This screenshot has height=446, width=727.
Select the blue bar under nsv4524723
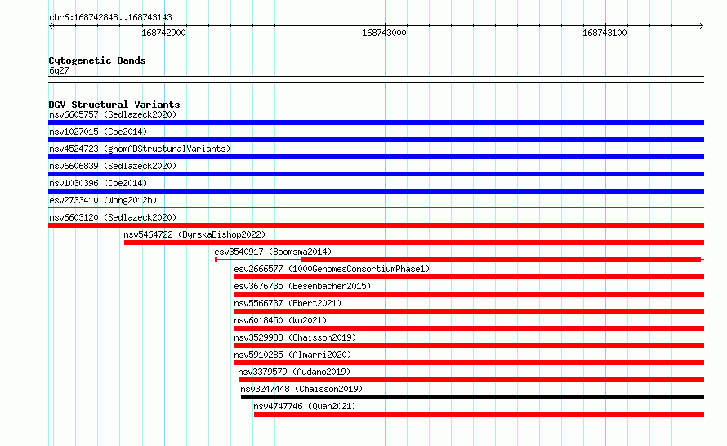coord(376,157)
